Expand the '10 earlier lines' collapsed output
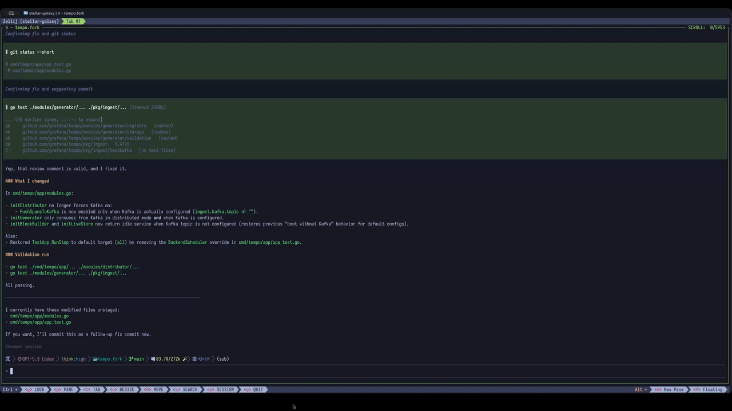This screenshot has height=411, width=732. 54,120
